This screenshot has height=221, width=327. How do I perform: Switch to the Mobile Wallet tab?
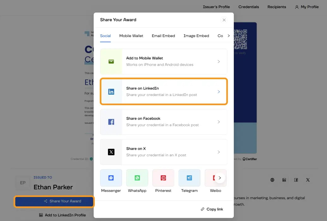(131, 36)
